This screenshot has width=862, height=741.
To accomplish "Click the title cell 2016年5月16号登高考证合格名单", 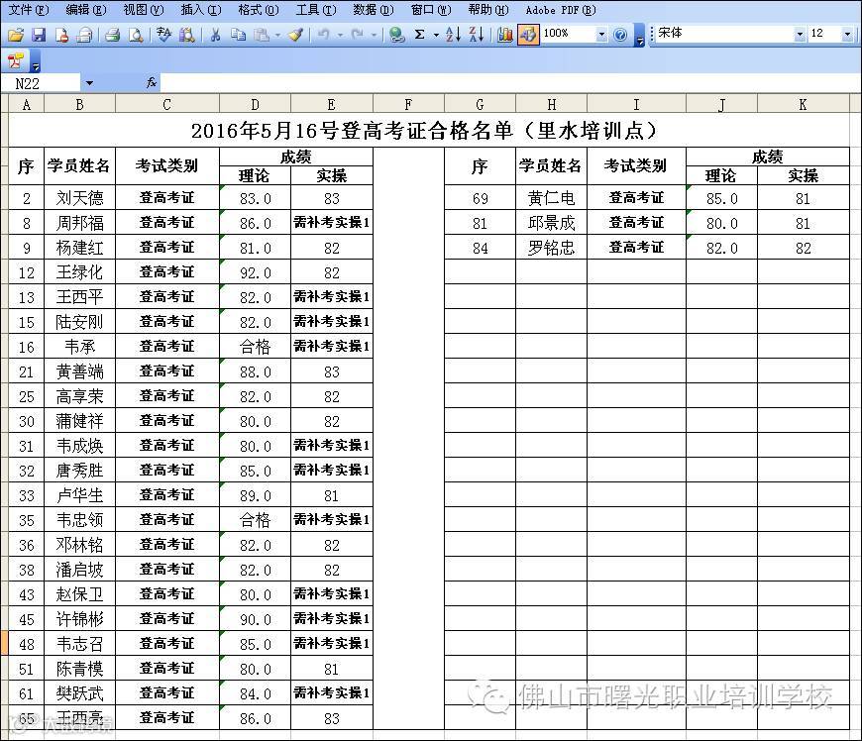I will (429, 131).
